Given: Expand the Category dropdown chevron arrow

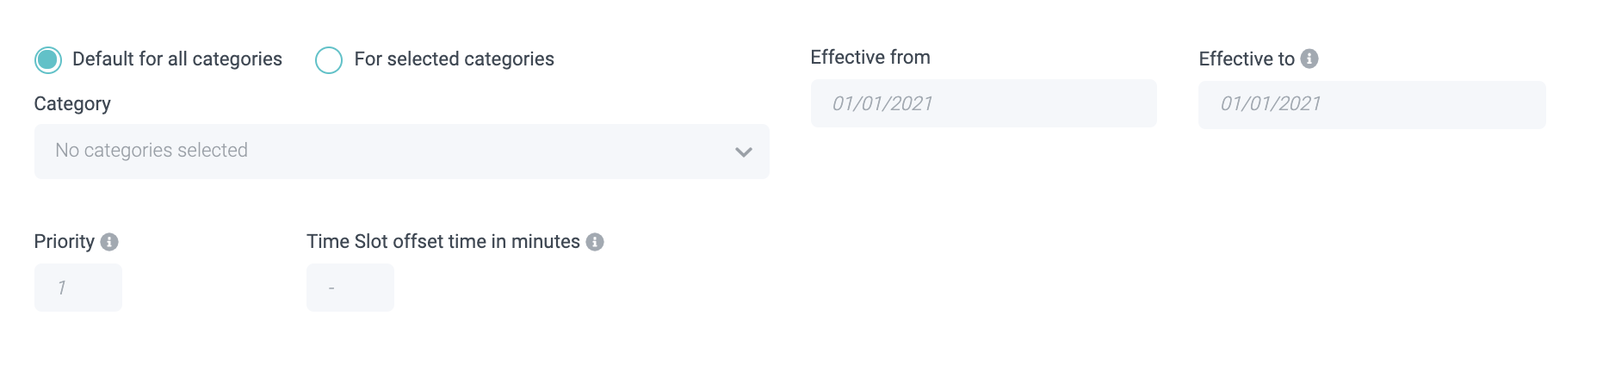Looking at the screenshot, I should (744, 152).
